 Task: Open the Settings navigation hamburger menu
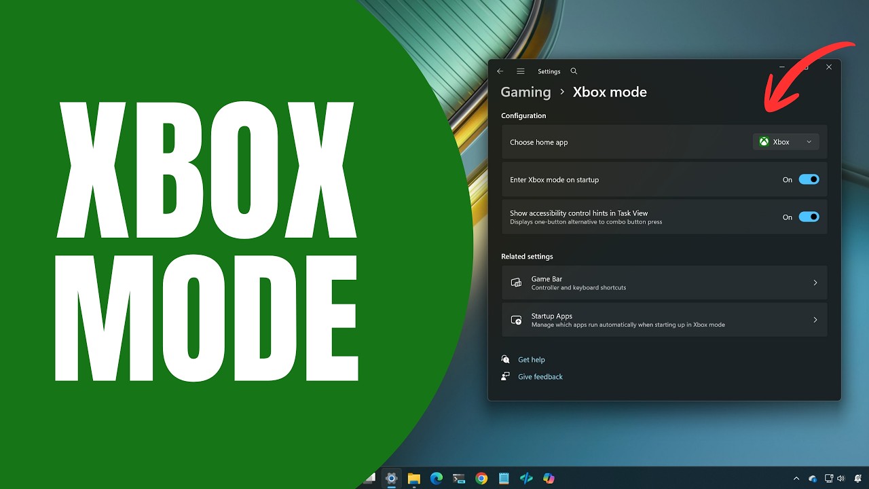tap(521, 71)
